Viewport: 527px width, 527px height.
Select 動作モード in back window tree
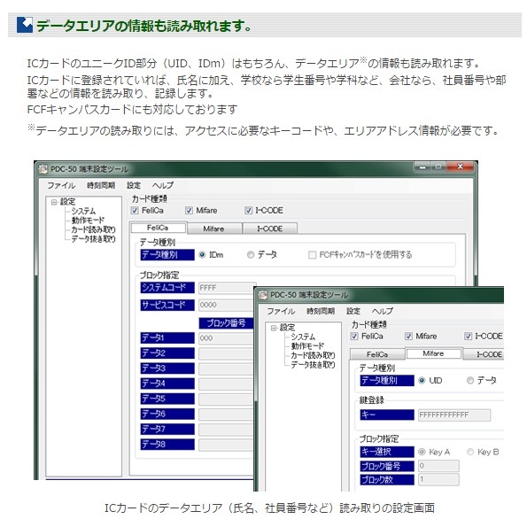(x=88, y=221)
